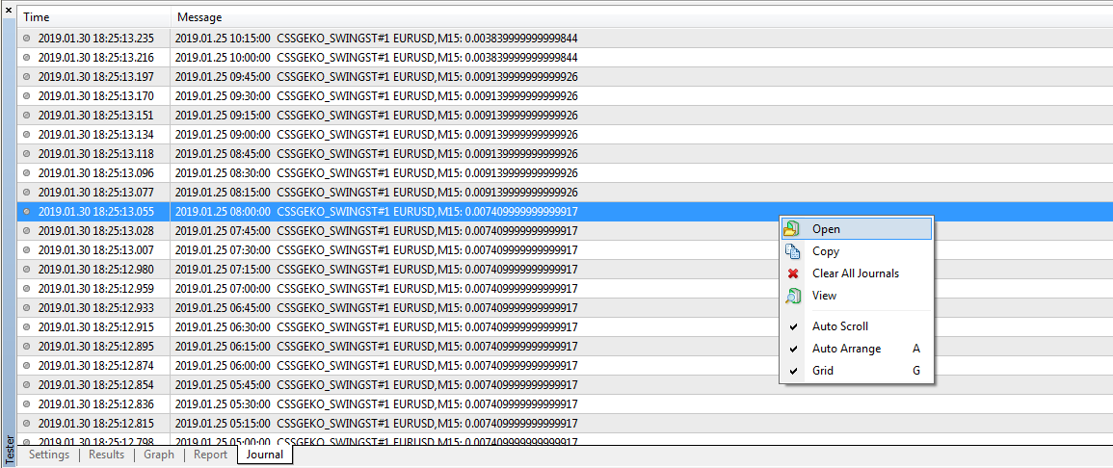The width and height of the screenshot is (1113, 468).
Task: Click highlighted message dated 2019.01.25 08:00:00
Action: pos(376,211)
